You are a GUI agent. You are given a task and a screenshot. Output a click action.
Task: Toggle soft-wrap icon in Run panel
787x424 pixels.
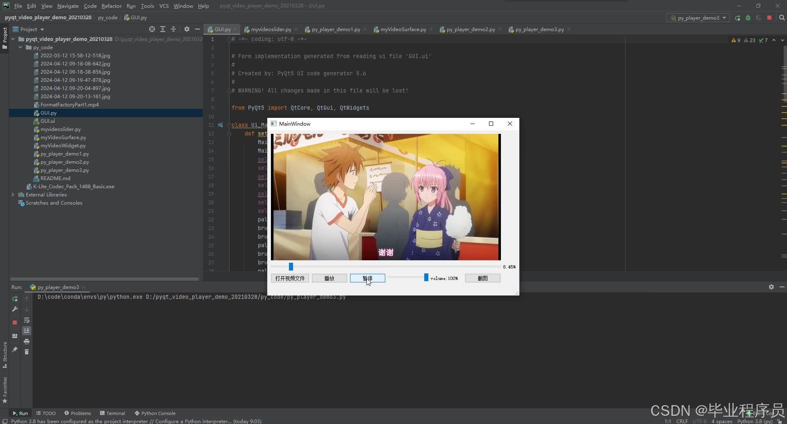pyautogui.click(x=27, y=320)
